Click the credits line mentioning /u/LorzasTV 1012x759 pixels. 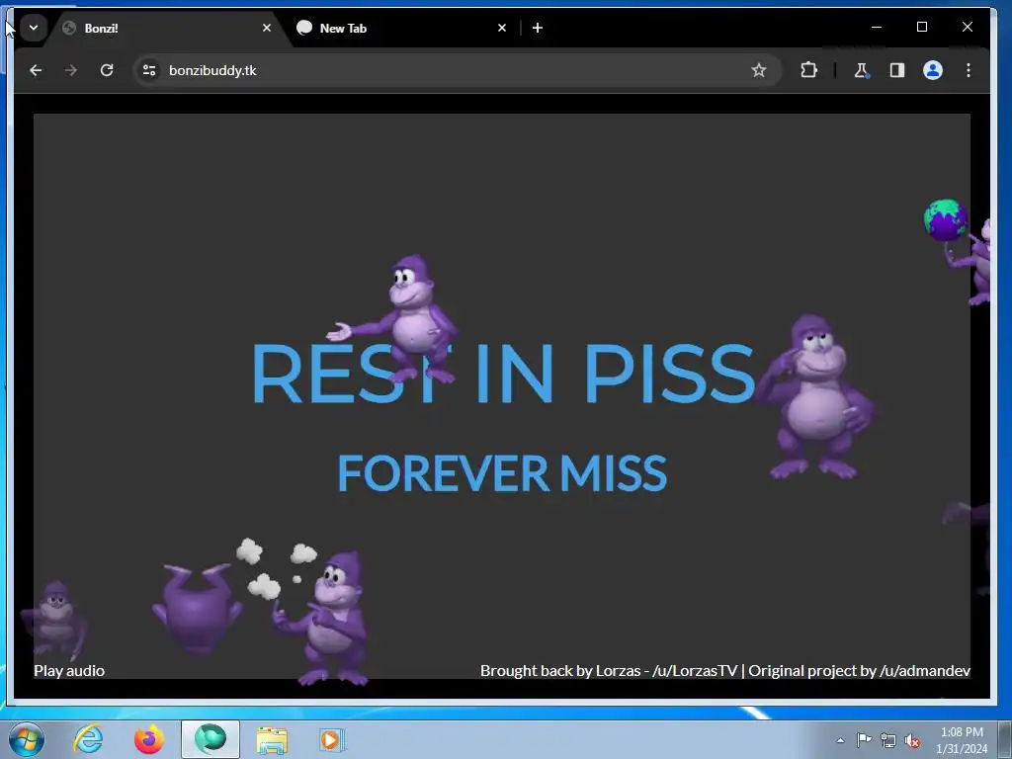(724, 671)
